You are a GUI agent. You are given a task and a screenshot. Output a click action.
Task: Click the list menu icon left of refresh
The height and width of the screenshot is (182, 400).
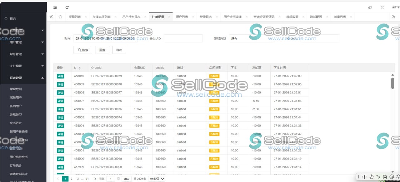(55, 7)
